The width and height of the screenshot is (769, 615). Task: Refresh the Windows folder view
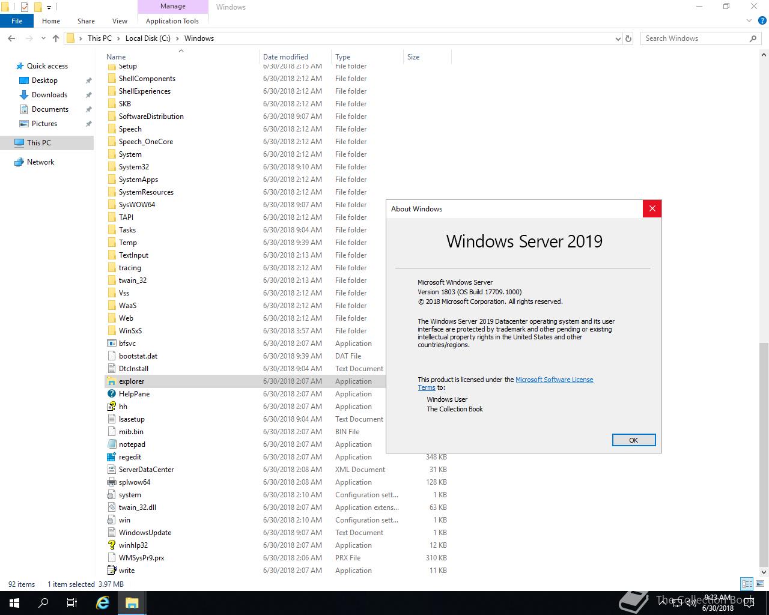628,38
